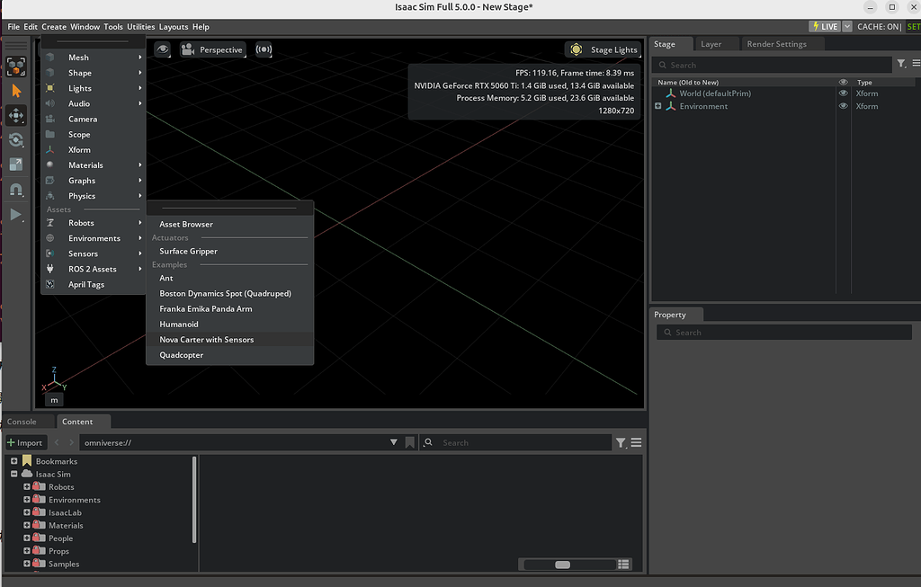Viewport: 921px width, 587px height.
Task: Select the Move tool in left toolbar
Action: pos(15,115)
